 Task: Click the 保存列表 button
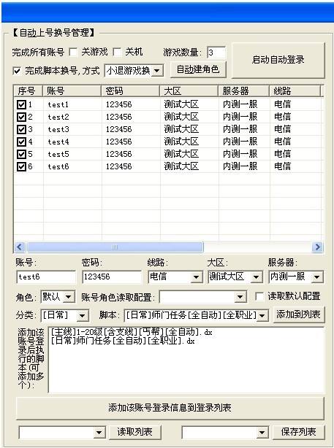[x=298, y=432]
